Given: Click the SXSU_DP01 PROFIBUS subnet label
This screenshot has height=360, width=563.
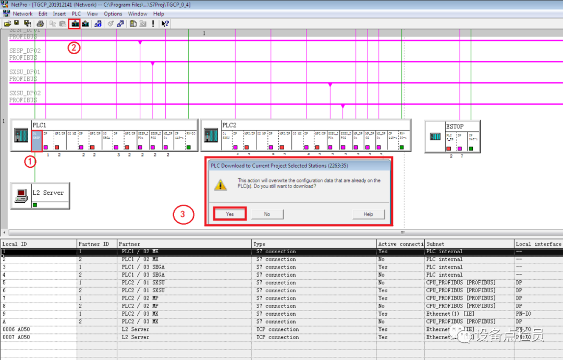Looking at the screenshot, I should tap(25, 76).
